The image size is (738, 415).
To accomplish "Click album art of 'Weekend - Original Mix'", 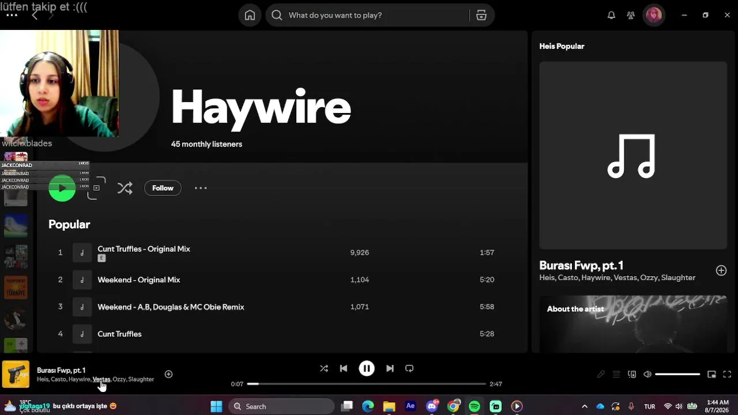I will click(x=82, y=280).
